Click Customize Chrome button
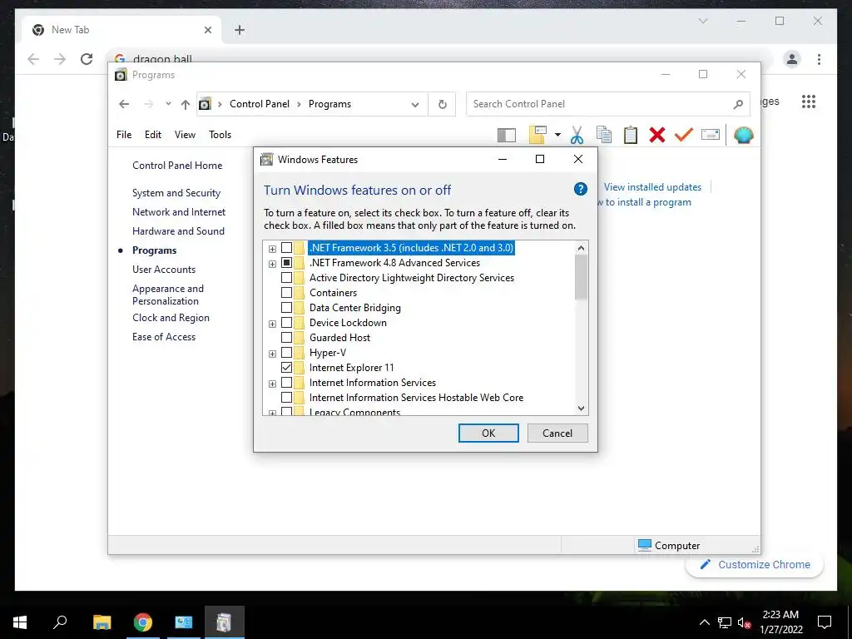 tap(755, 565)
